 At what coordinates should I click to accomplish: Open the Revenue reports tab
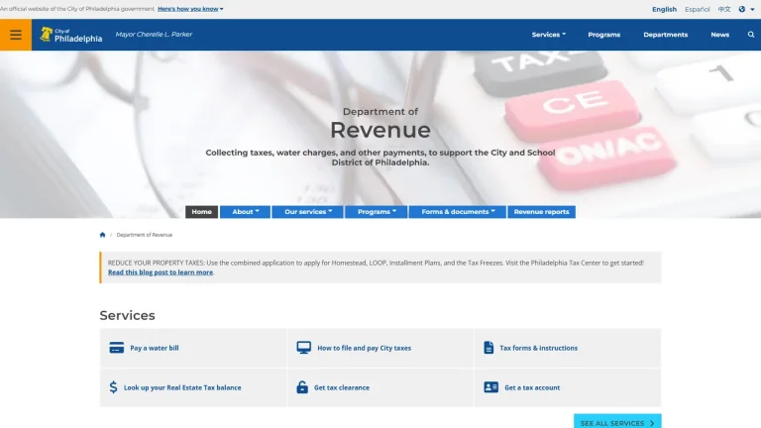pos(541,212)
